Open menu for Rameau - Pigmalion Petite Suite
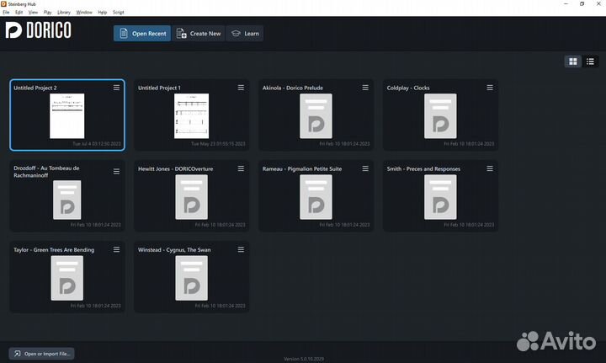 [x=365, y=169]
